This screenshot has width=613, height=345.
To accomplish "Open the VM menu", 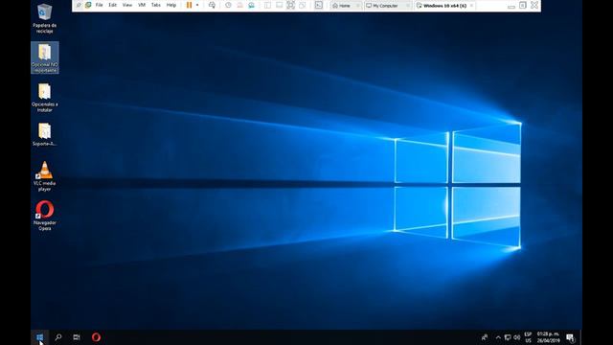I will (142, 5).
